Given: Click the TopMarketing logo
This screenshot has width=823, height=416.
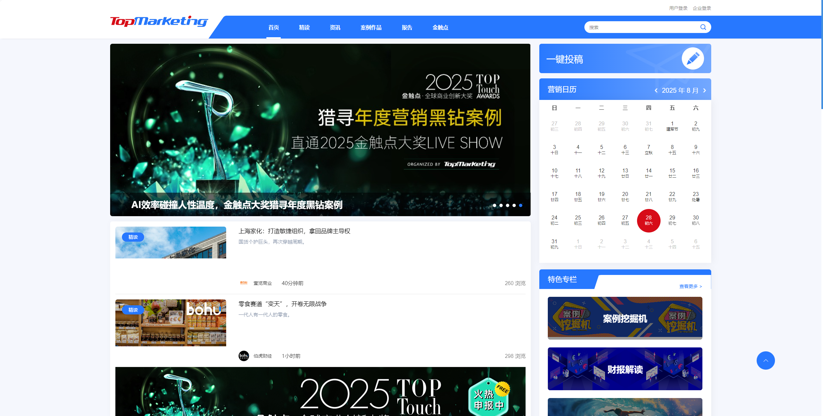Looking at the screenshot, I should tap(159, 22).
